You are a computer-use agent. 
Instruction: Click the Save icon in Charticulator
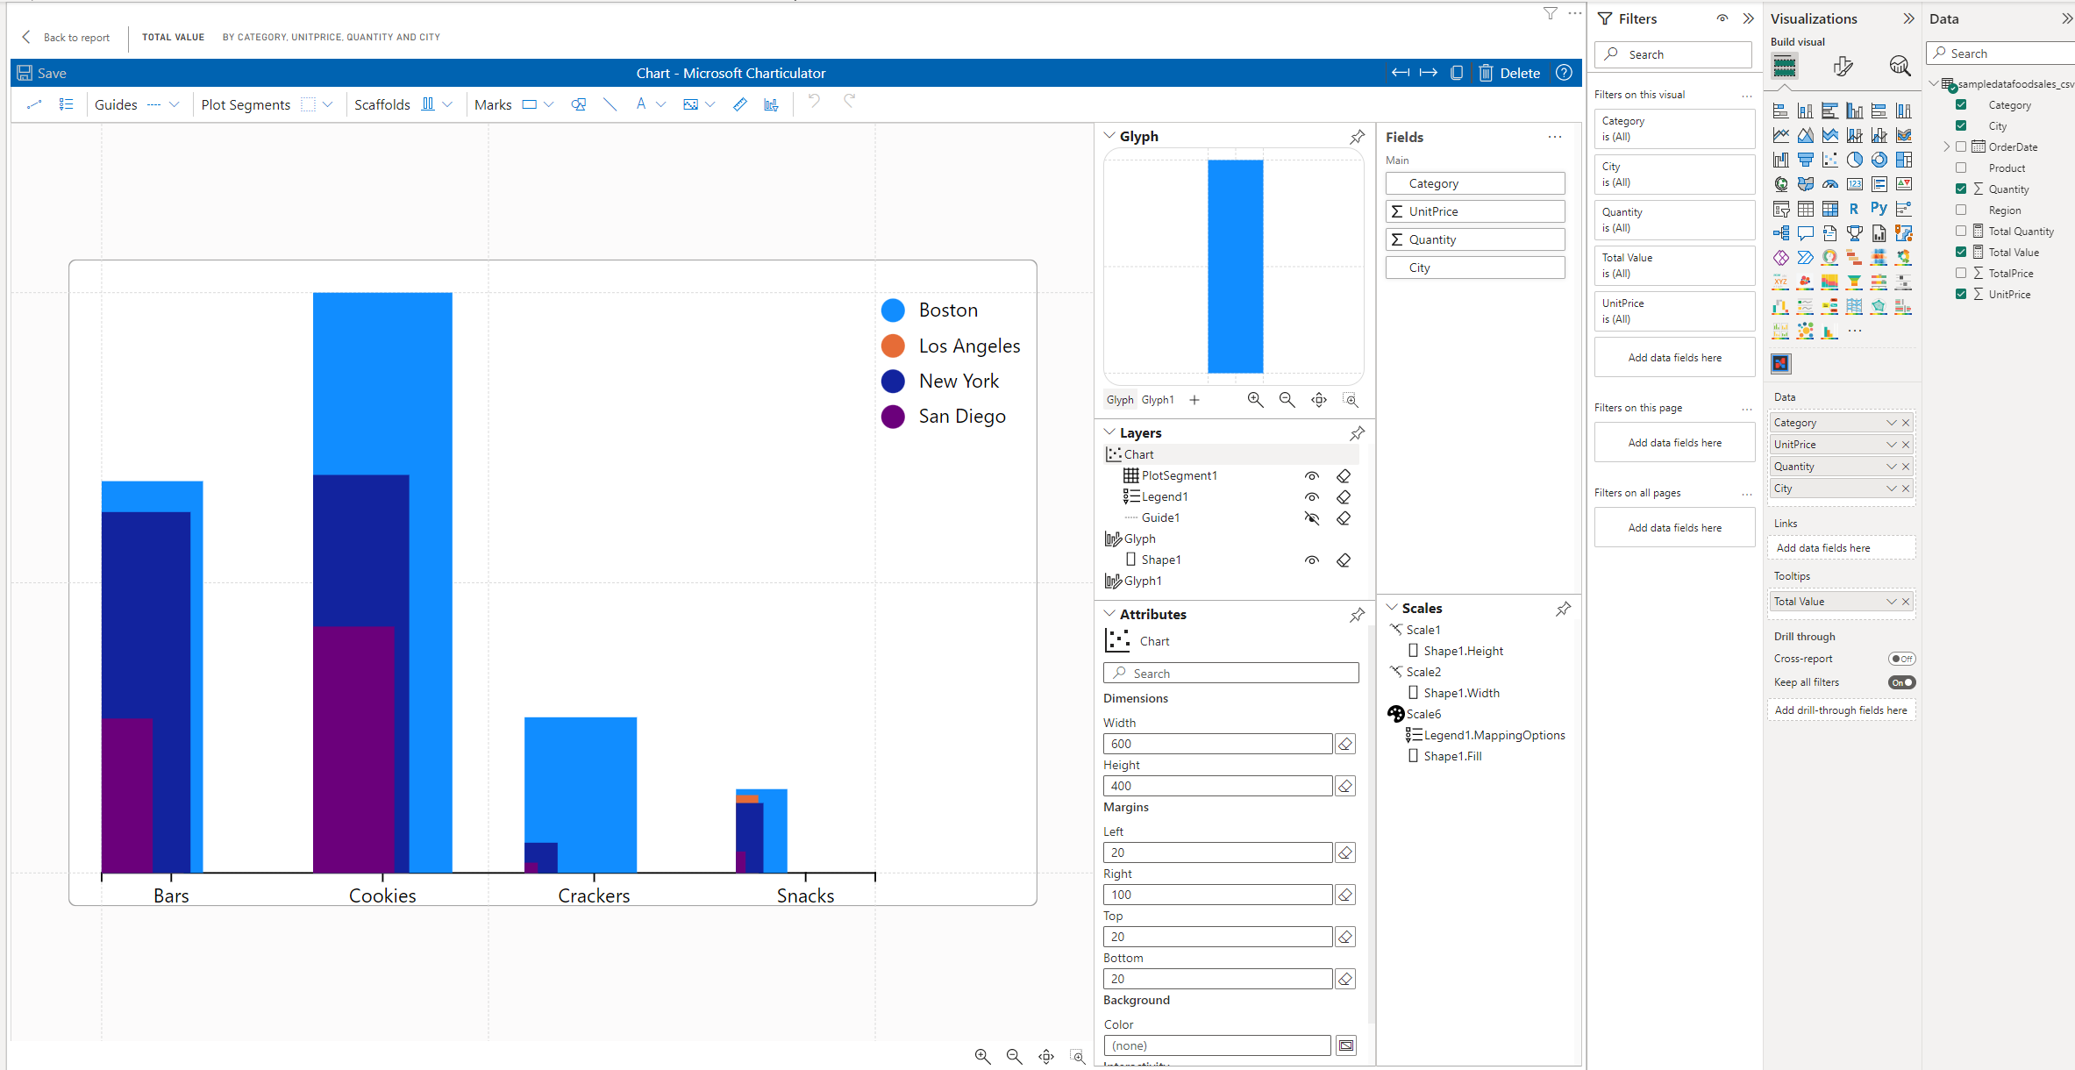click(x=25, y=73)
